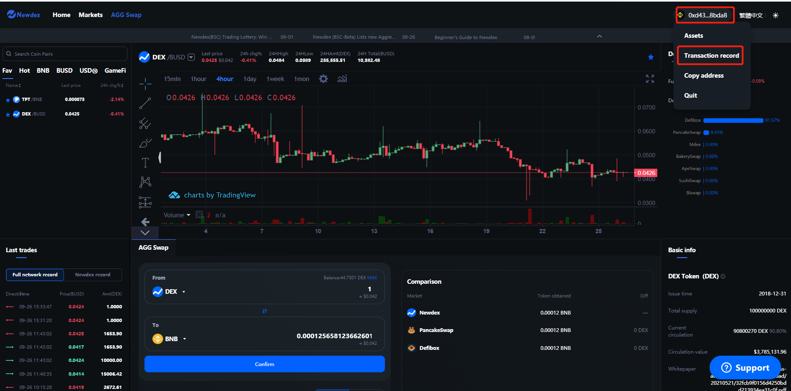Click MAX balance link
Image resolution: width=791 pixels, height=391 pixels.
pyautogui.click(x=372, y=278)
